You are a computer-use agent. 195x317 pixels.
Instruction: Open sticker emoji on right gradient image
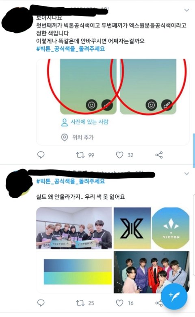pos(151,105)
